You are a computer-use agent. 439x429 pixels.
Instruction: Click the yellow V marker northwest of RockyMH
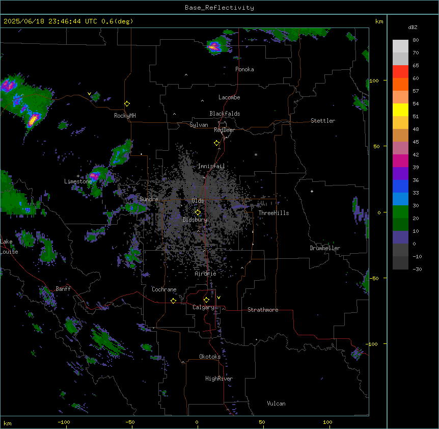point(89,94)
